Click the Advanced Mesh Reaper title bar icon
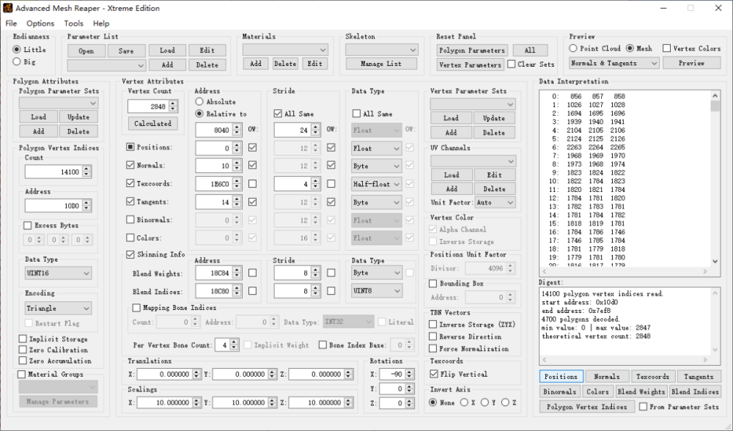 7,8
